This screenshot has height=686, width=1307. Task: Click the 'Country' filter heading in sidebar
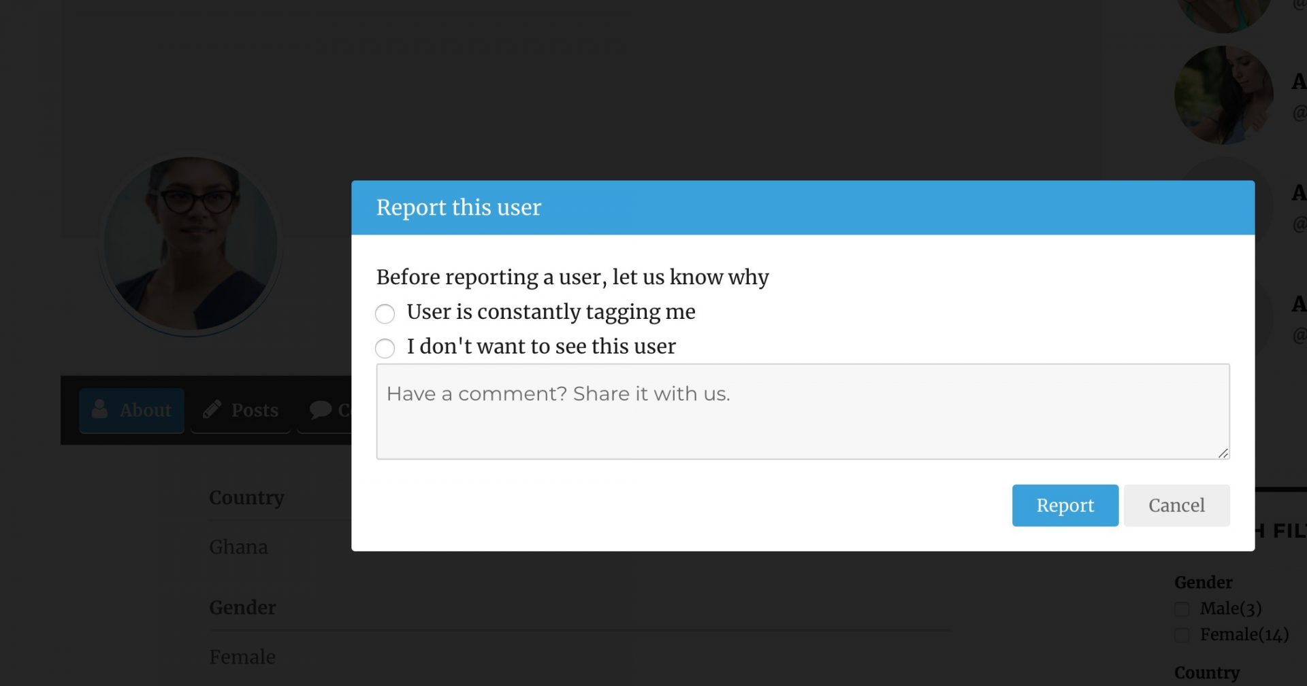[x=1206, y=673]
